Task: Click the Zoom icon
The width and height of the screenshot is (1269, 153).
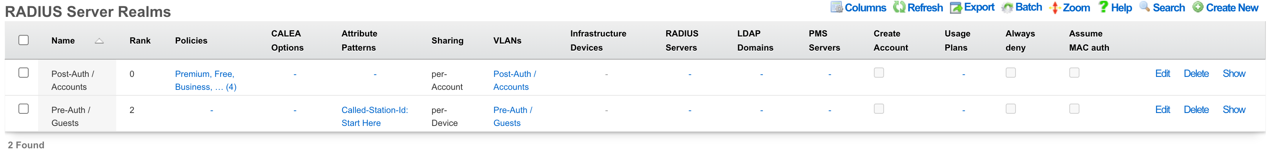Action: 1055,7
